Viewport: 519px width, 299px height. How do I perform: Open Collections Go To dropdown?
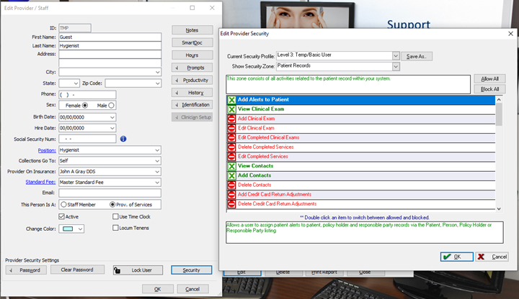click(x=158, y=161)
